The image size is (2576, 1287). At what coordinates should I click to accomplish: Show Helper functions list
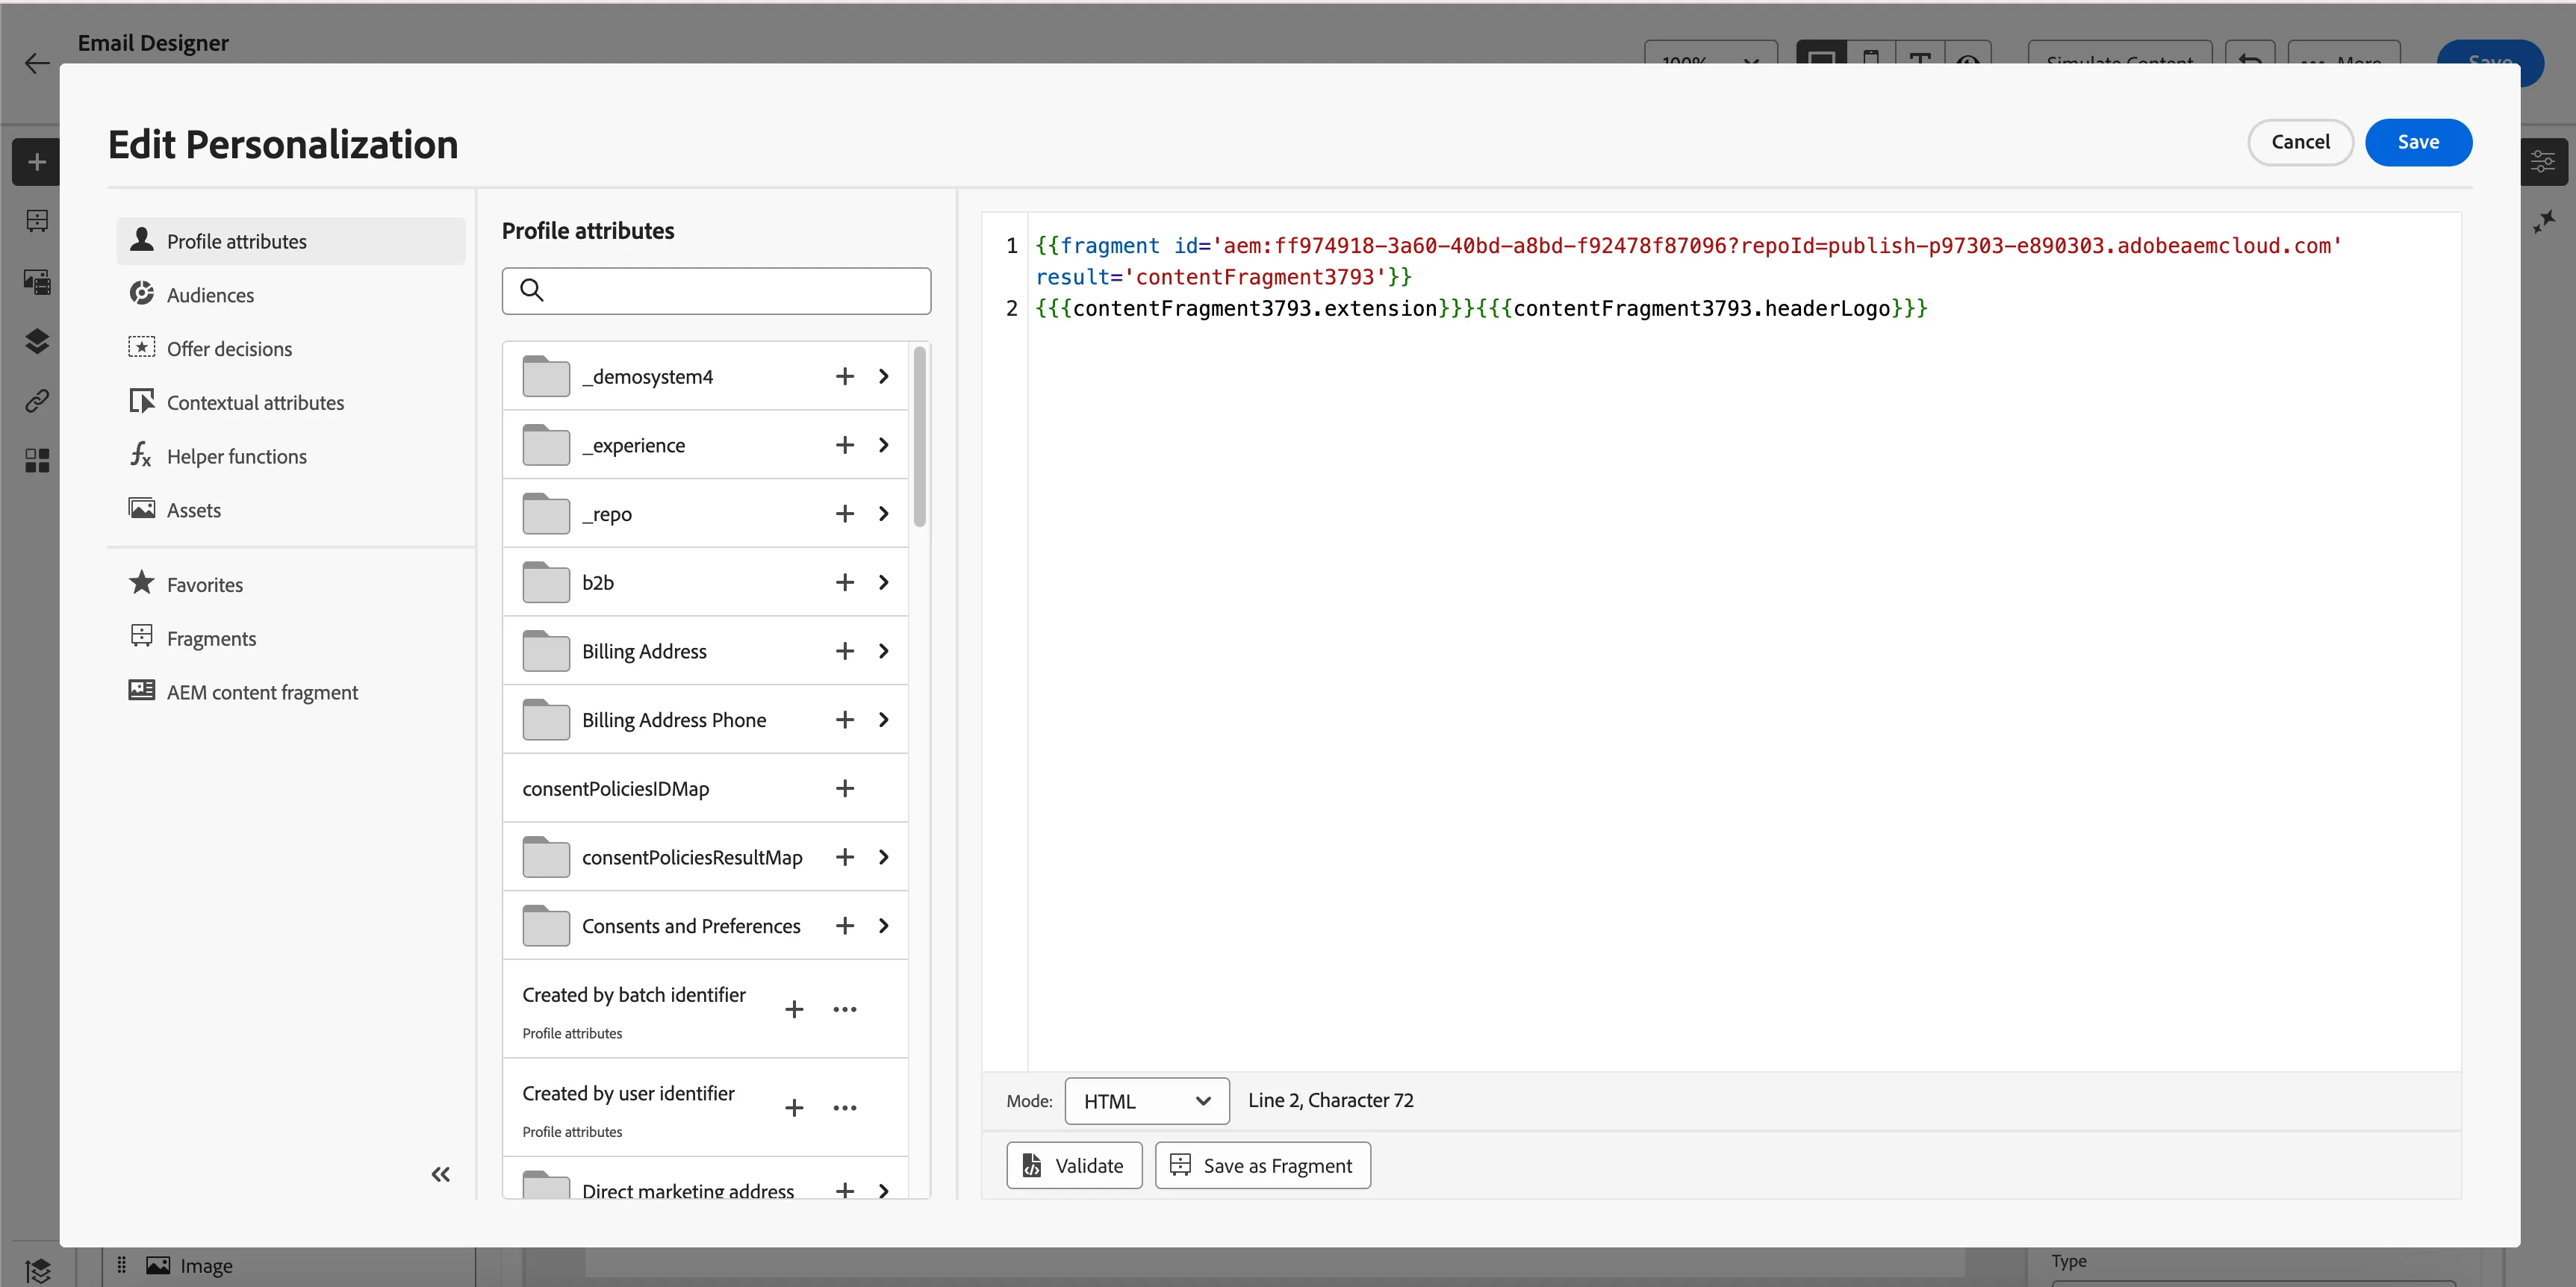pos(291,456)
